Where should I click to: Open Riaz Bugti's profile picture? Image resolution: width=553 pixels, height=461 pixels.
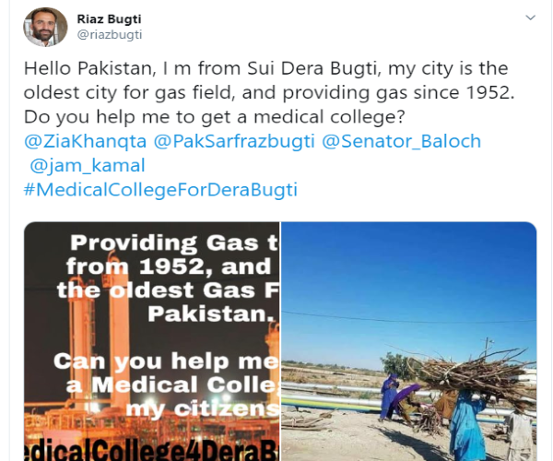(x=45, y=27)
